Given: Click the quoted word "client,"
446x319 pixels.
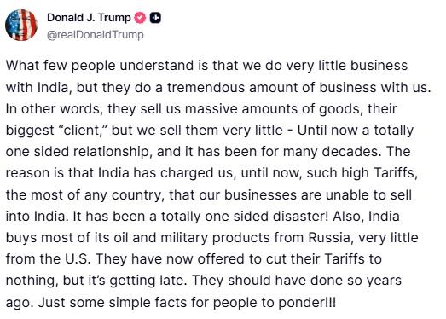Looking at the screenshot, I should pyautogui.click(x=84, y=130).
